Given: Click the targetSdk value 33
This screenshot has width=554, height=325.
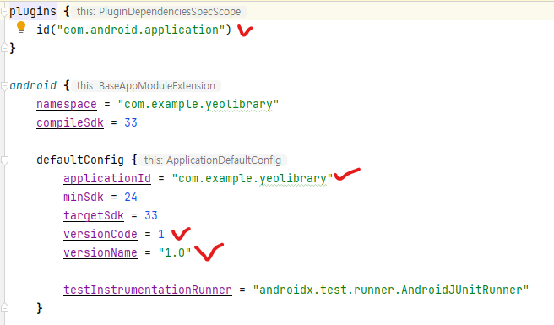Looking at the screenshot, I should click(x=151, y=215).
